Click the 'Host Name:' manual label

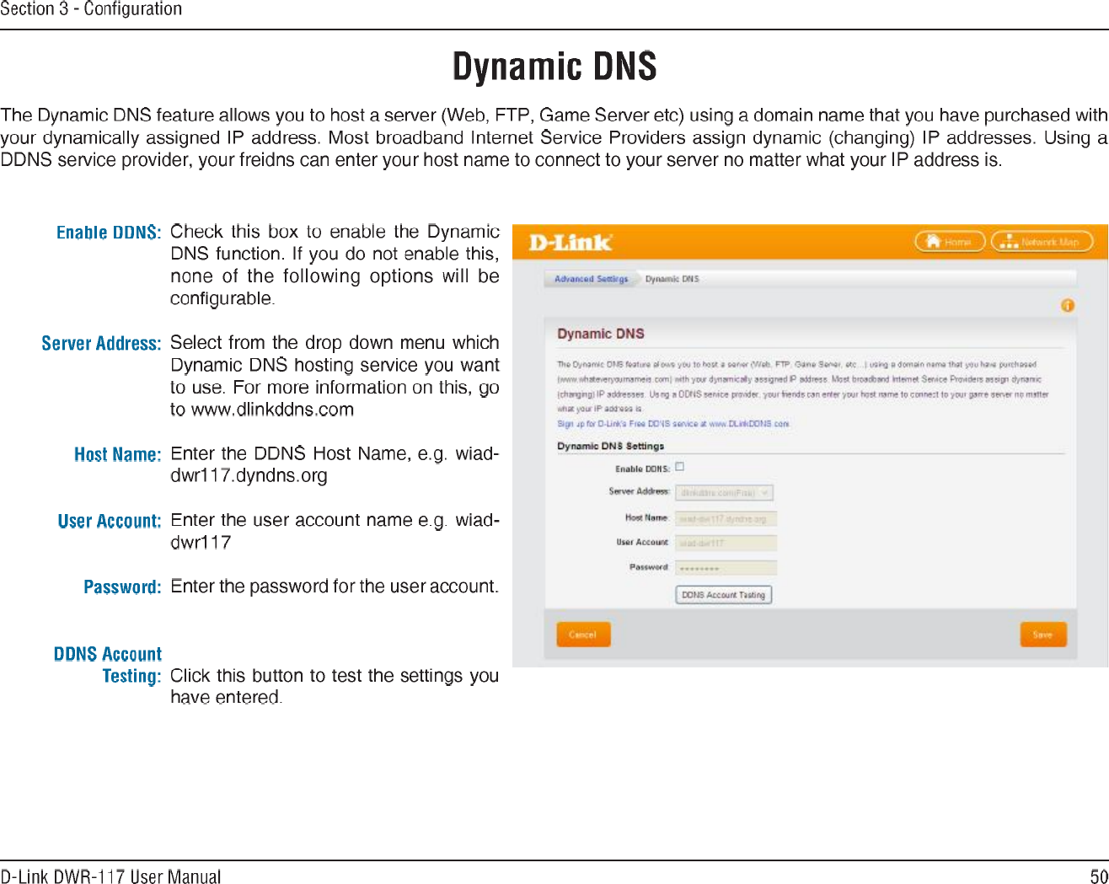click(117, 455)
